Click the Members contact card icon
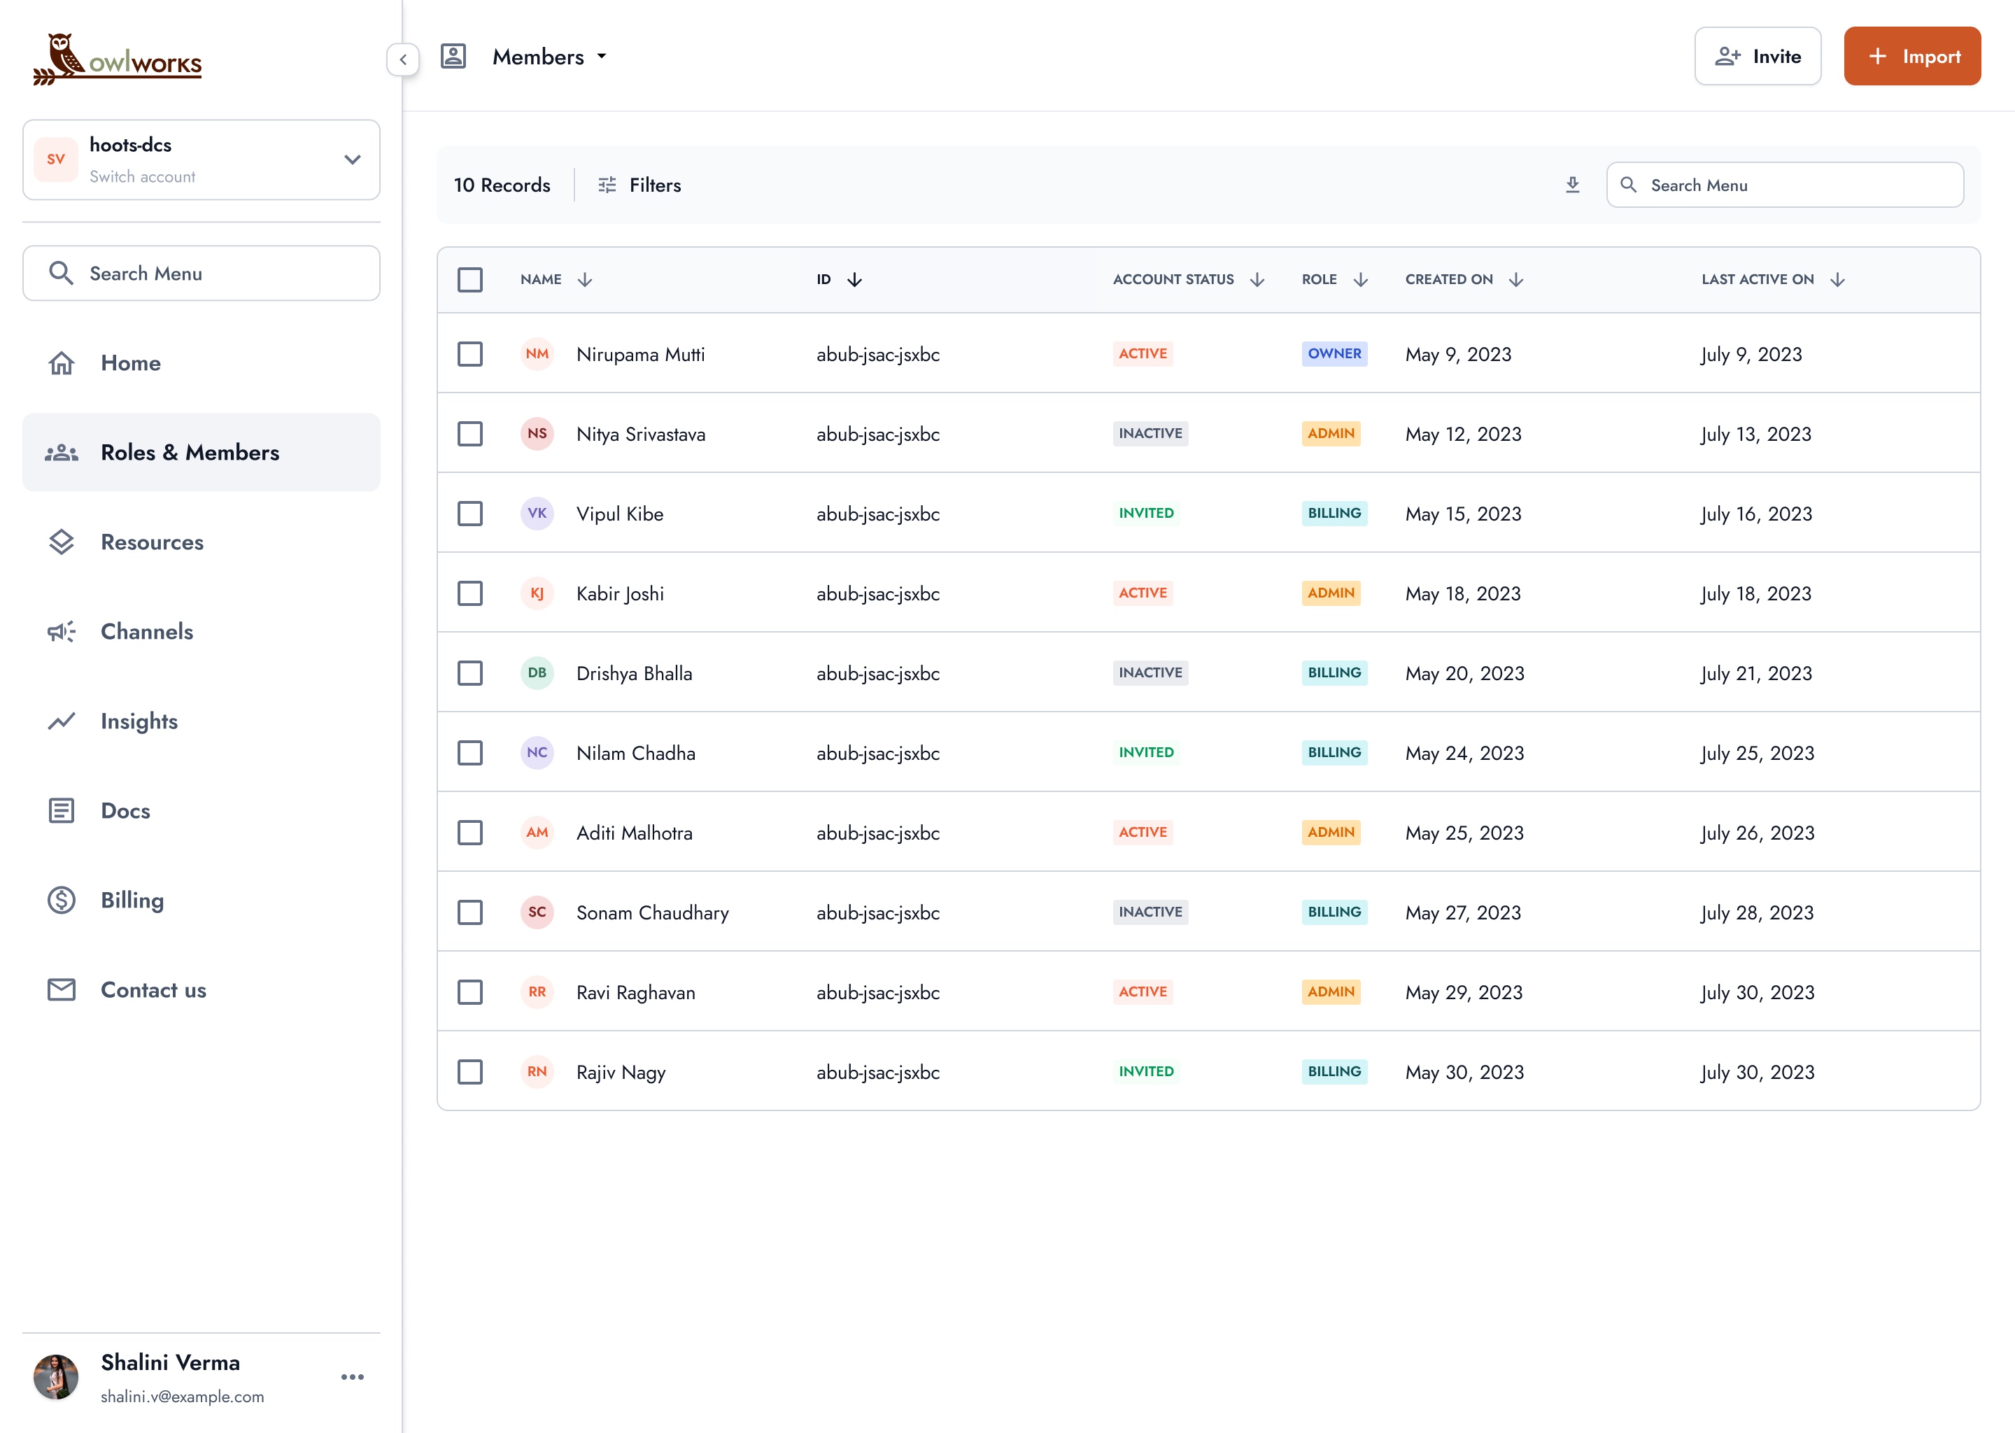 tap(453, 57)
